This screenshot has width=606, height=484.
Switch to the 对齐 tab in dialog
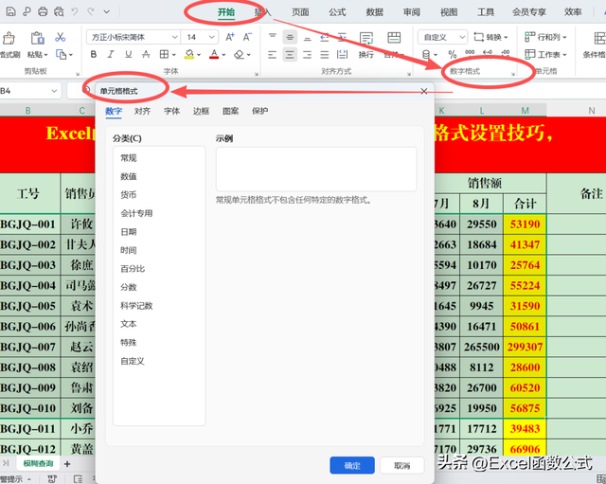click(142, 111)
